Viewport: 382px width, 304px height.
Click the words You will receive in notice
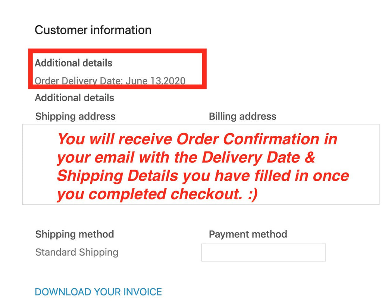115,139
